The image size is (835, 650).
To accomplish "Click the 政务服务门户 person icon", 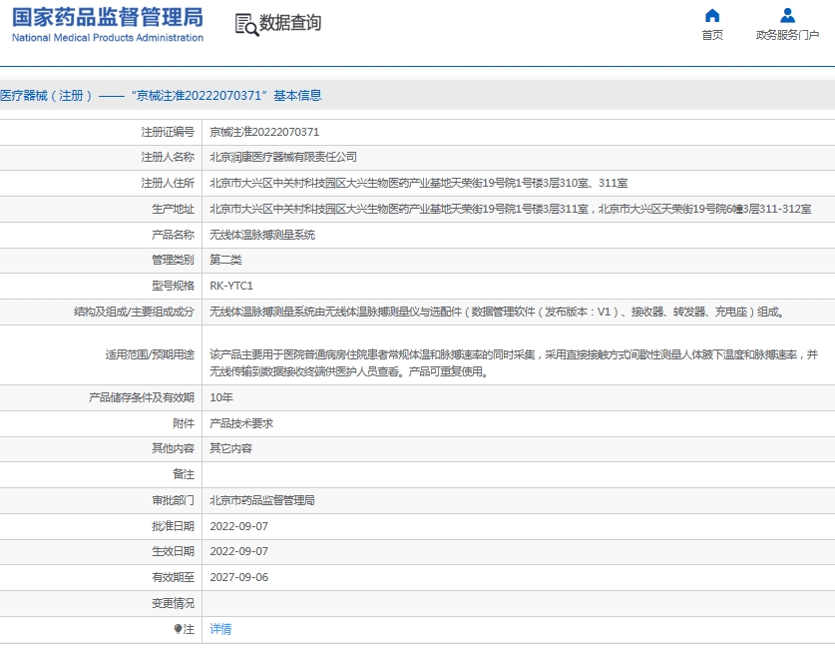I will (787, 15).
